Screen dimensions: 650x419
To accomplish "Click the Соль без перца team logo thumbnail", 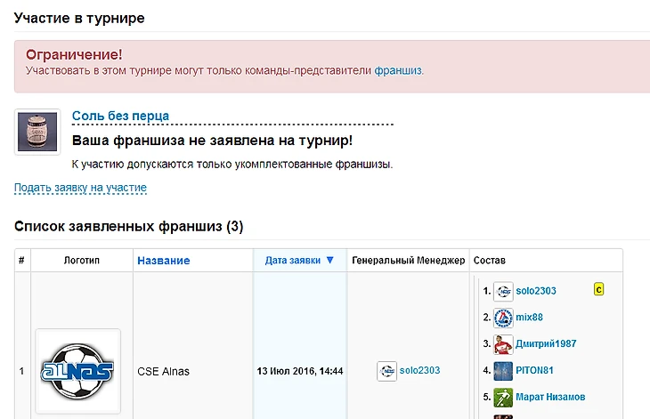I will tap(37, 132).
